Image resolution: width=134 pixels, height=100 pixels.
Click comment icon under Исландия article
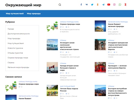coord(61,52)
